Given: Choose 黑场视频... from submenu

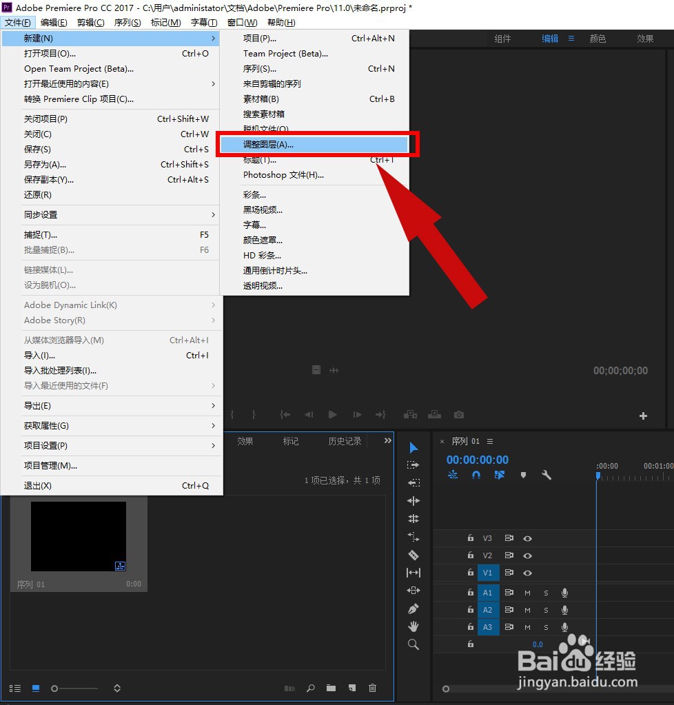Looking at the screenshot, I should pyautogui.click(x=314, y=210).
